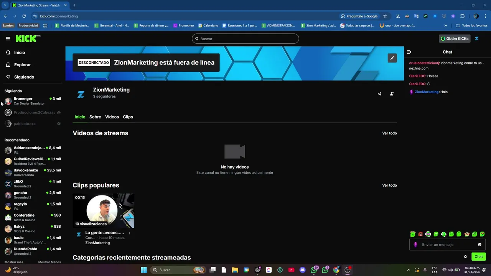
Task: Open the Z profile avatar in Kick header
Action: (477, 39)
